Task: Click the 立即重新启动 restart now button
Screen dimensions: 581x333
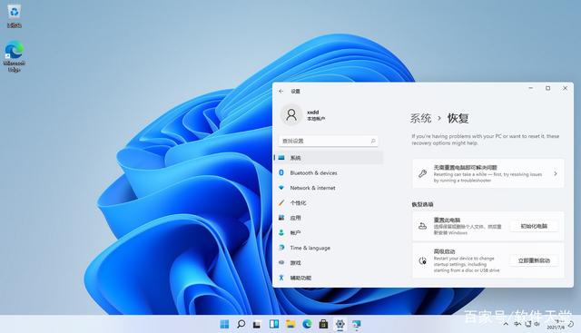Action: [534, 260]
